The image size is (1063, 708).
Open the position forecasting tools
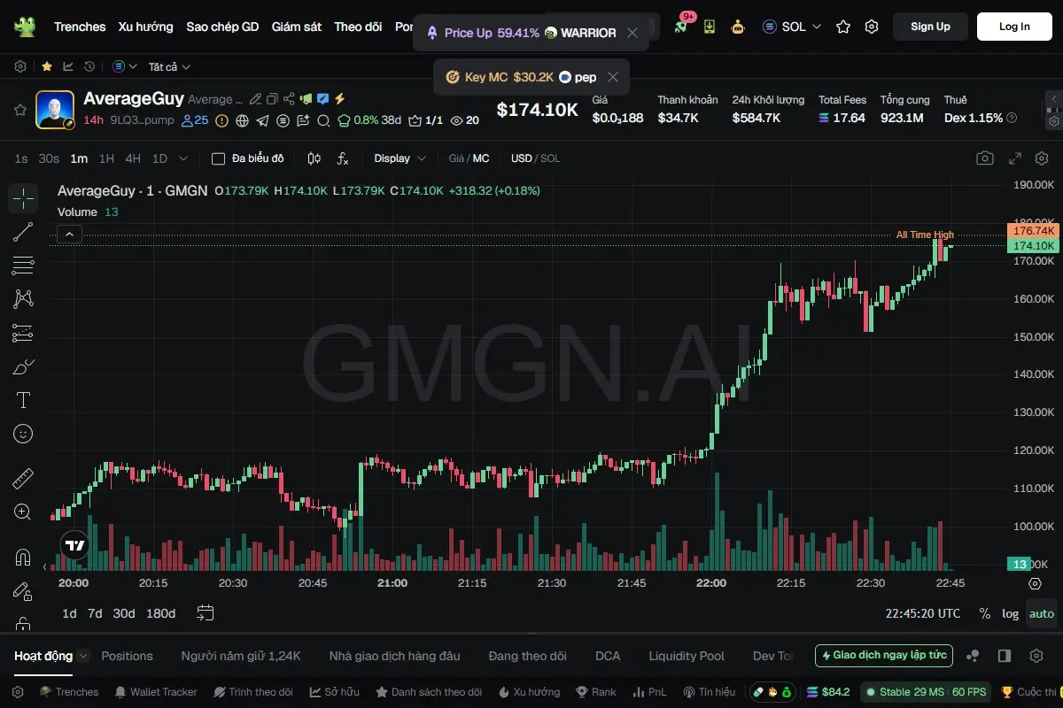23,333
